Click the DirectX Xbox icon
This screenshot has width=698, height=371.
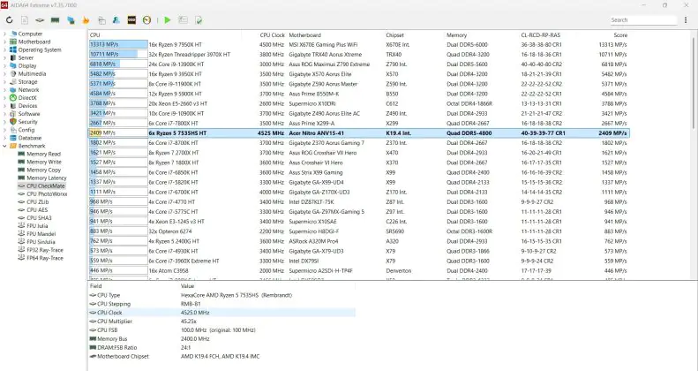pos(13,97)
